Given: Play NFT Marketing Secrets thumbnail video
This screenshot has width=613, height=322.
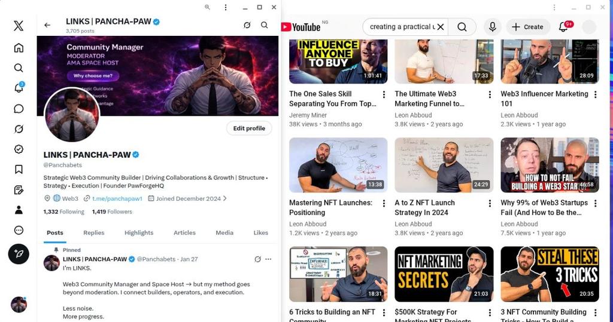Looking at the screenshot, I should click(444, 274).
